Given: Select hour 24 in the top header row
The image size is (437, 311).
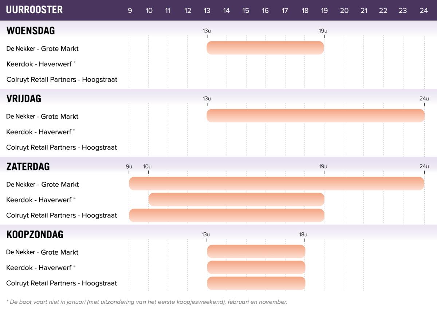Looking at the screenshot, I should tap(424, 11).
